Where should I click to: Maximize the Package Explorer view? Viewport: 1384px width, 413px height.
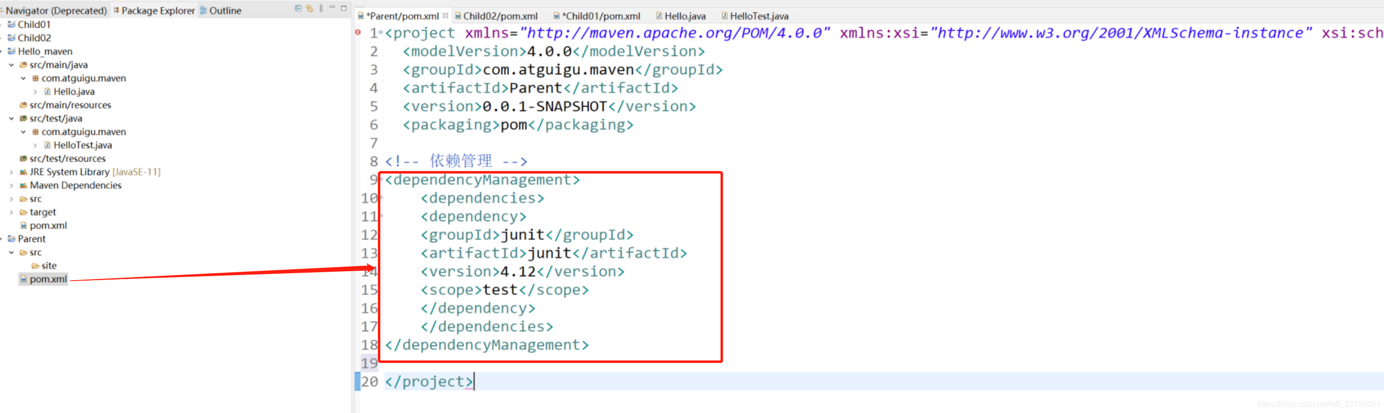(344, 8)
